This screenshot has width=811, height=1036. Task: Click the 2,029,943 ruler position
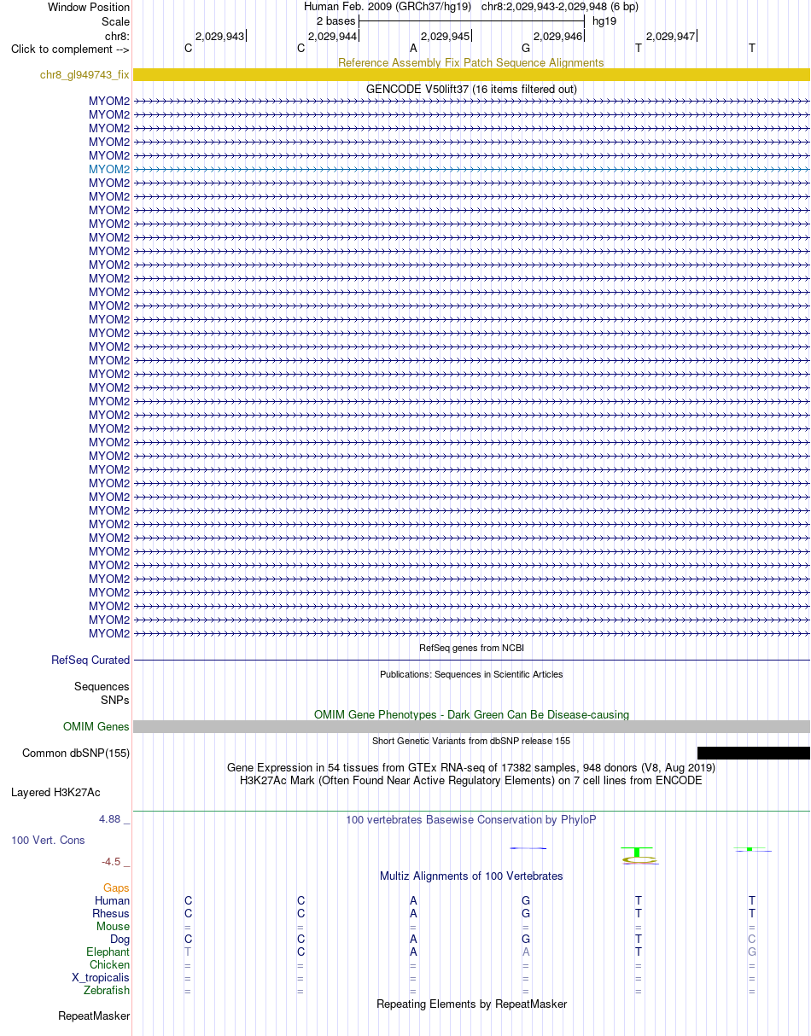219,36
